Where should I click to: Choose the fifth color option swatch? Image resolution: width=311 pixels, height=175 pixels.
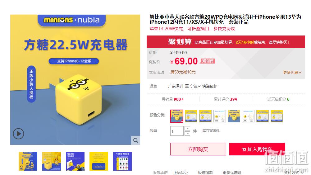pyautogui.click(x=234, y=116)
